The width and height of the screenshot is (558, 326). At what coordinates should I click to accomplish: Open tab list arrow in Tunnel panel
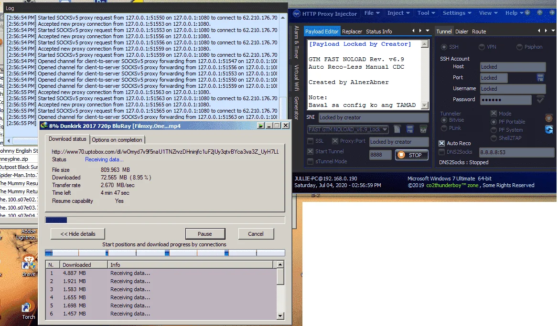pyautogui.click(x=553, y=31)
